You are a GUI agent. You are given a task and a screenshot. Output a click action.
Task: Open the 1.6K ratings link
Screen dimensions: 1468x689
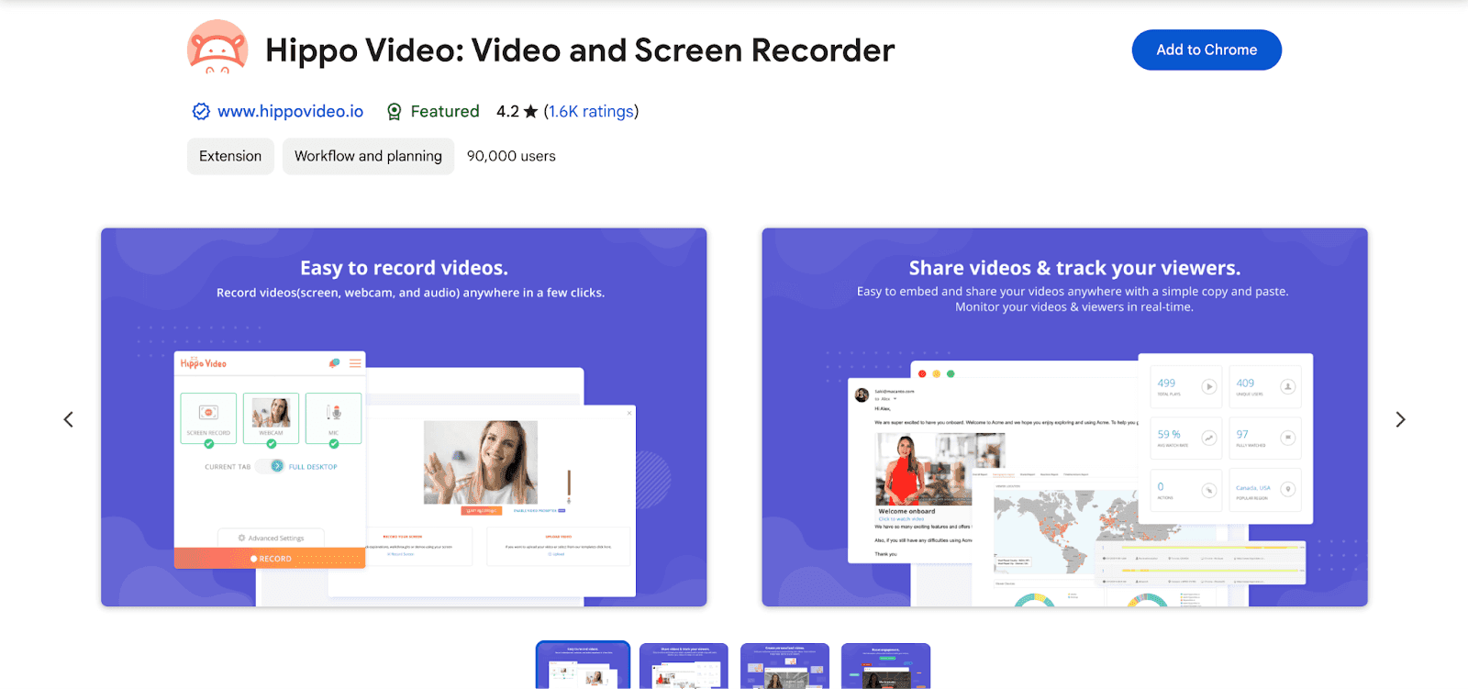point(591,111)
